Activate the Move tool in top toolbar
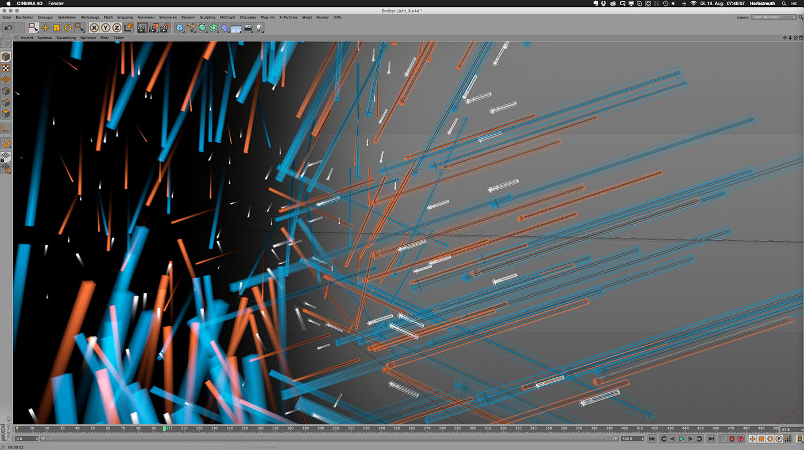 click(45, 28)
